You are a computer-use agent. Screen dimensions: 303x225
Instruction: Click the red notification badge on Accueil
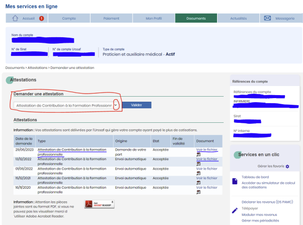41,19
